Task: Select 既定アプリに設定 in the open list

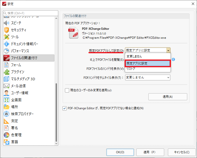Action: pos(148,63)
